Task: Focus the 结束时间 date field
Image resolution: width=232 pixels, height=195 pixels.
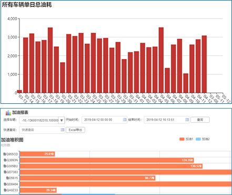Action: click(166, 120)
